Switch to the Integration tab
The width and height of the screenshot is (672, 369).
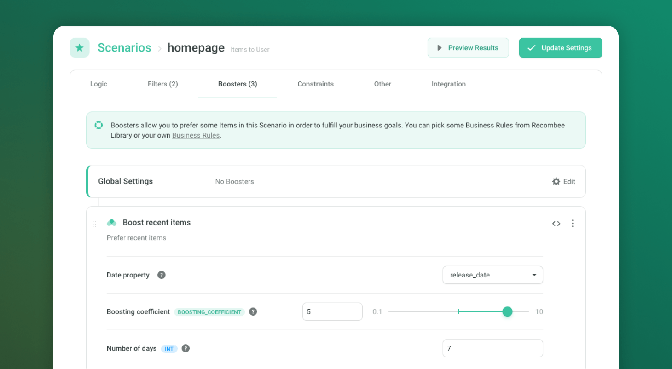449,84
